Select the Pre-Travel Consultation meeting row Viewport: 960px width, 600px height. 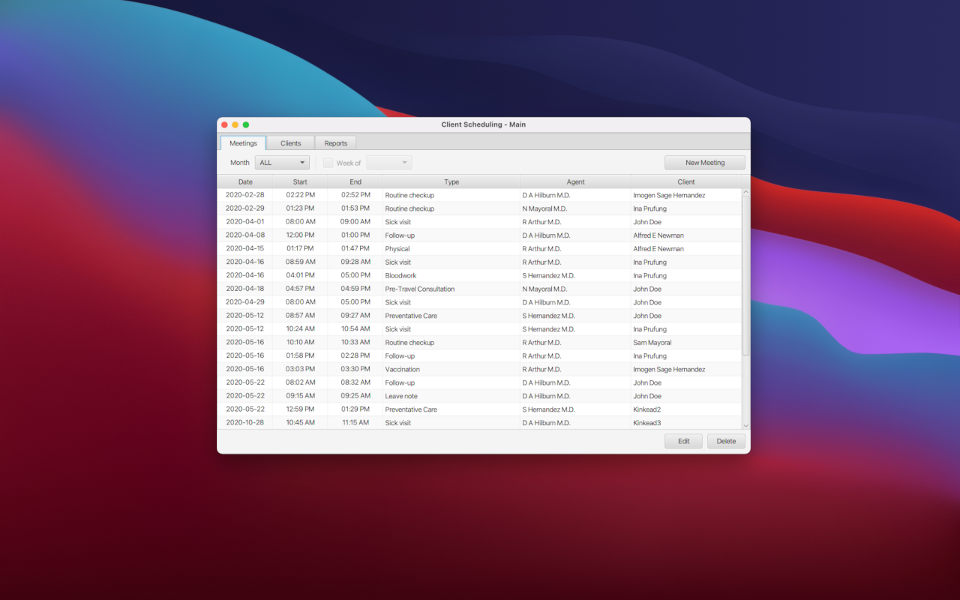(x=450, y=289)
